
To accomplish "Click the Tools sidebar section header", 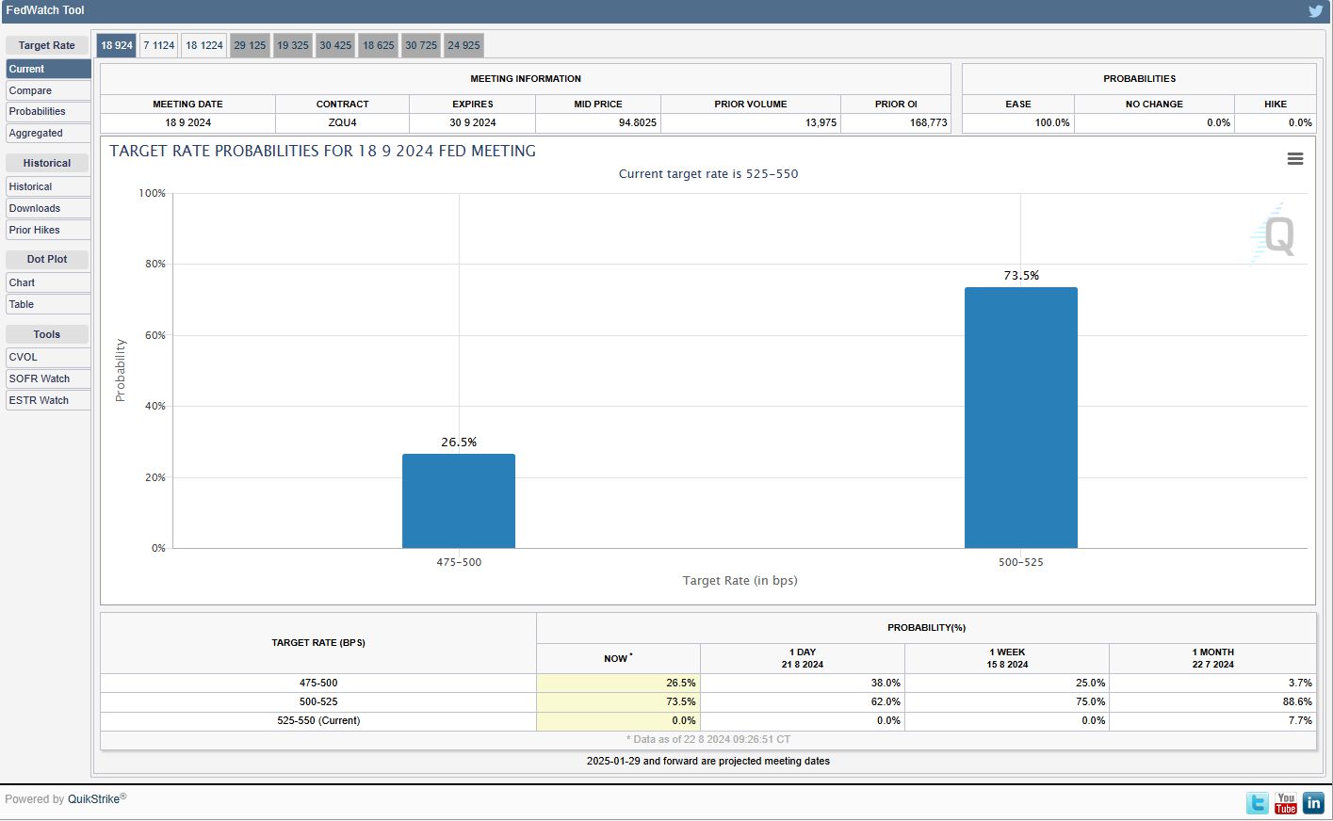I will 47,334.
